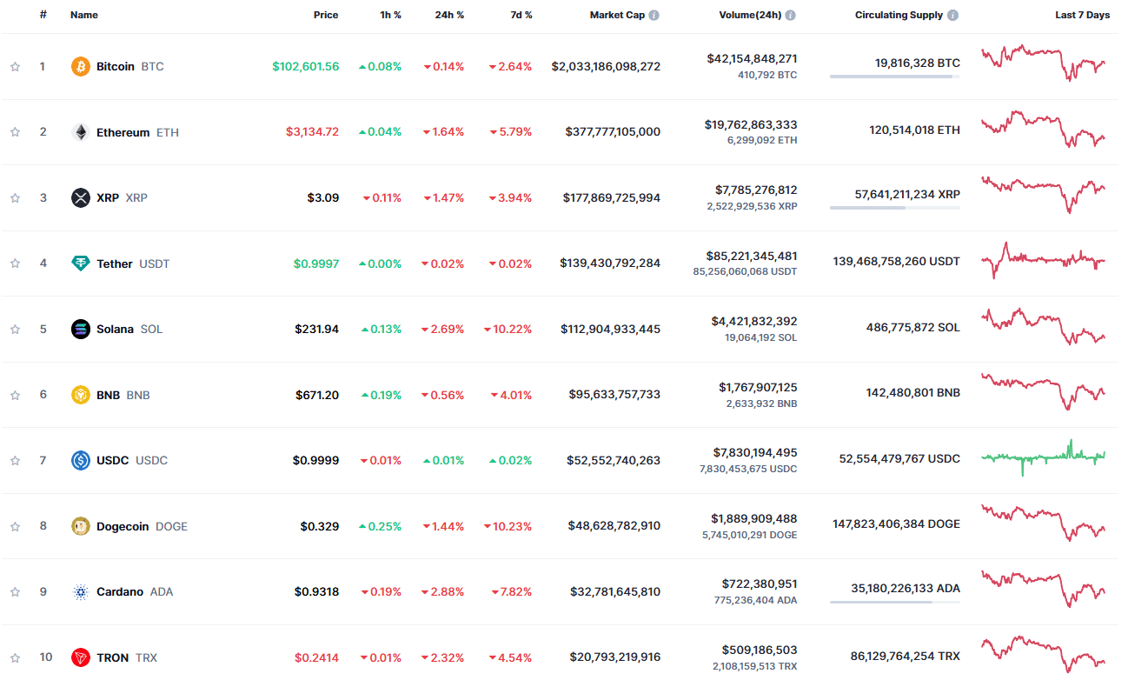Viewport: 1128px width, 687px height.
Task: Click the Volume(24h) info icon
Action: point(791,15)
